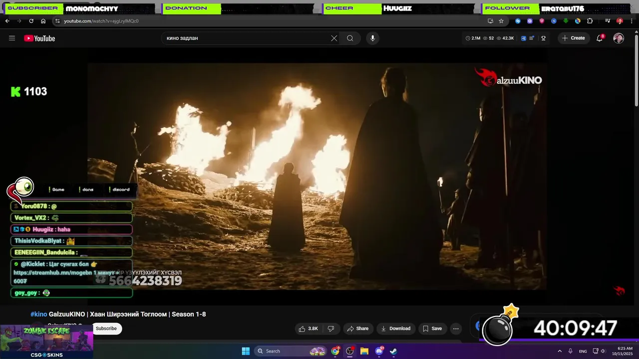Reload the current page
The width and height of the screenshot is (639, 359).
coord(31,21)
